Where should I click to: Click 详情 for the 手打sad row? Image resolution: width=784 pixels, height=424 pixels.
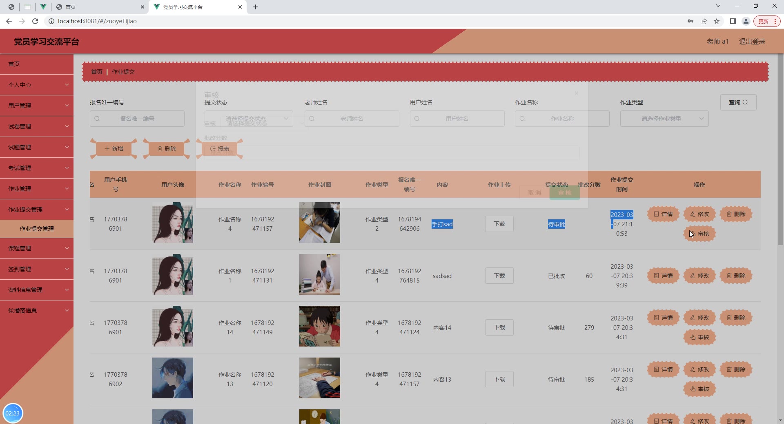pos(663,214)
